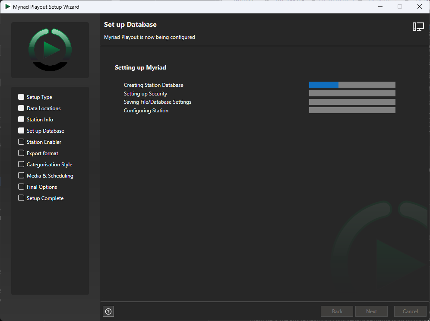Toggle the Setup Complete step checkbox

(21, 198)
